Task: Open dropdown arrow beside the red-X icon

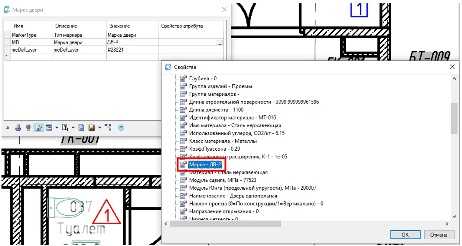Action: pos(73,128)
